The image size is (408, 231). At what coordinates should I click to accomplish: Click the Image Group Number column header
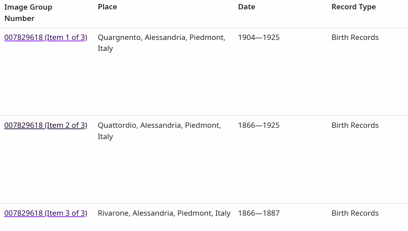(28, 13)
